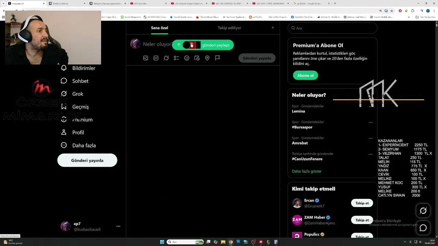This screenshot has height=246, width=438.
Task: Open more options for #Bursaspor trend
Action: pyautogui.click(x=371, y=122)
